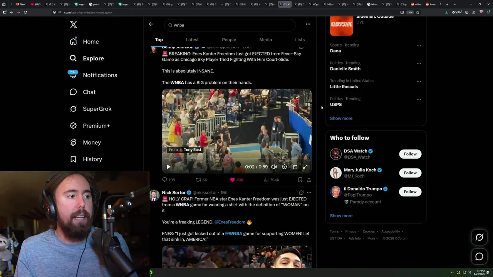This screenshot has width=493, height=277.
Task: Open DSA Watch profile avatar
Action: point(336,154)
